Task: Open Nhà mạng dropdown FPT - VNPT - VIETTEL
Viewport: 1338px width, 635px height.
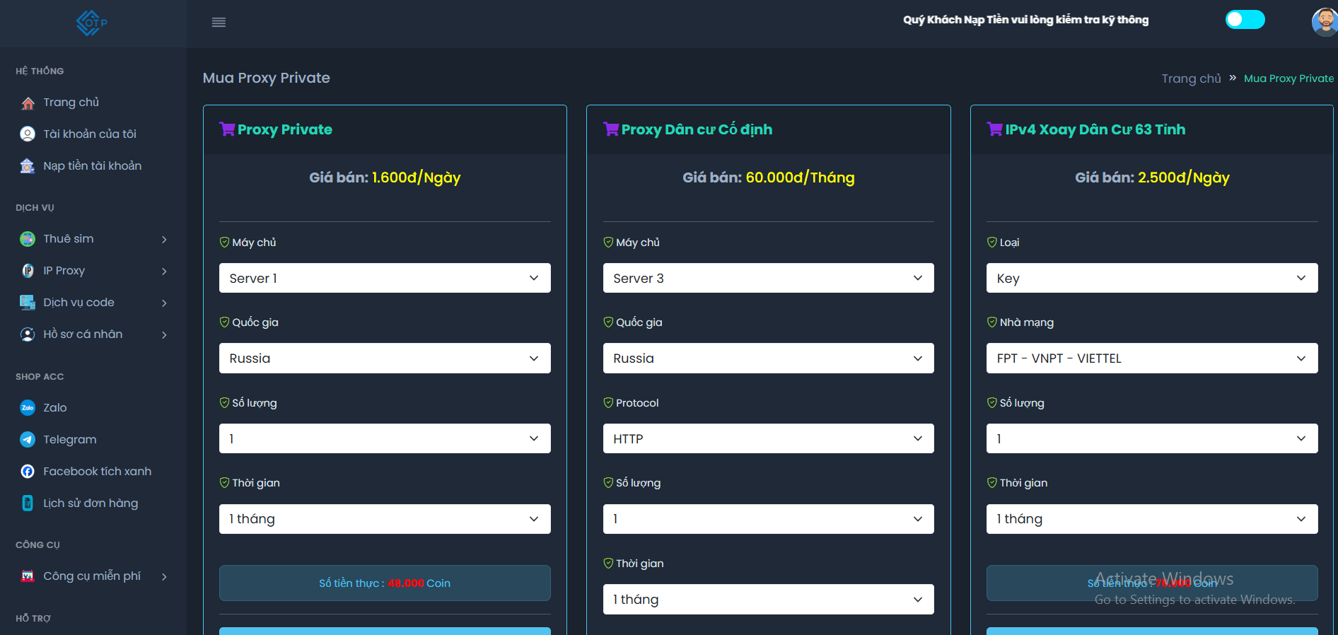Action: tap(1151, 359)
